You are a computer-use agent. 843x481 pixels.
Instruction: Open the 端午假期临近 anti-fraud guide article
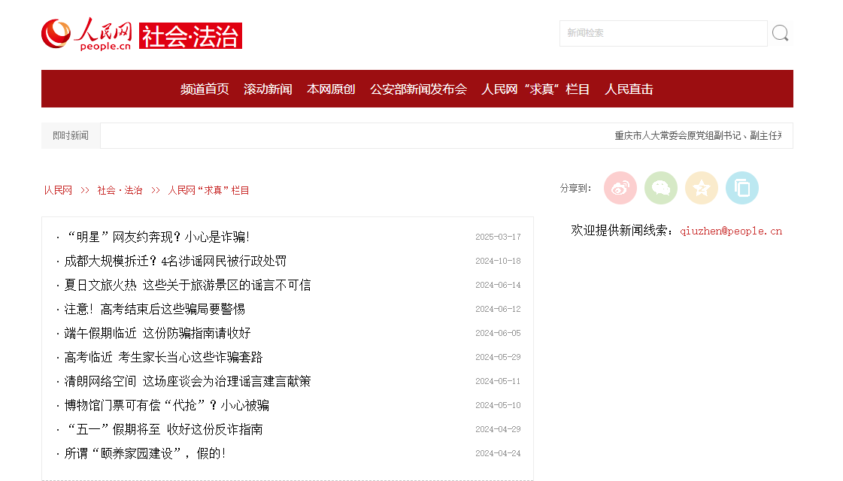(x=157, y=333)
